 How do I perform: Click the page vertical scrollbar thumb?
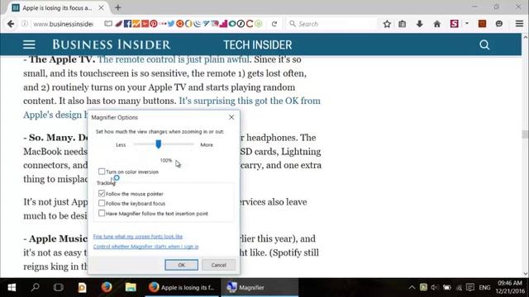525,134
